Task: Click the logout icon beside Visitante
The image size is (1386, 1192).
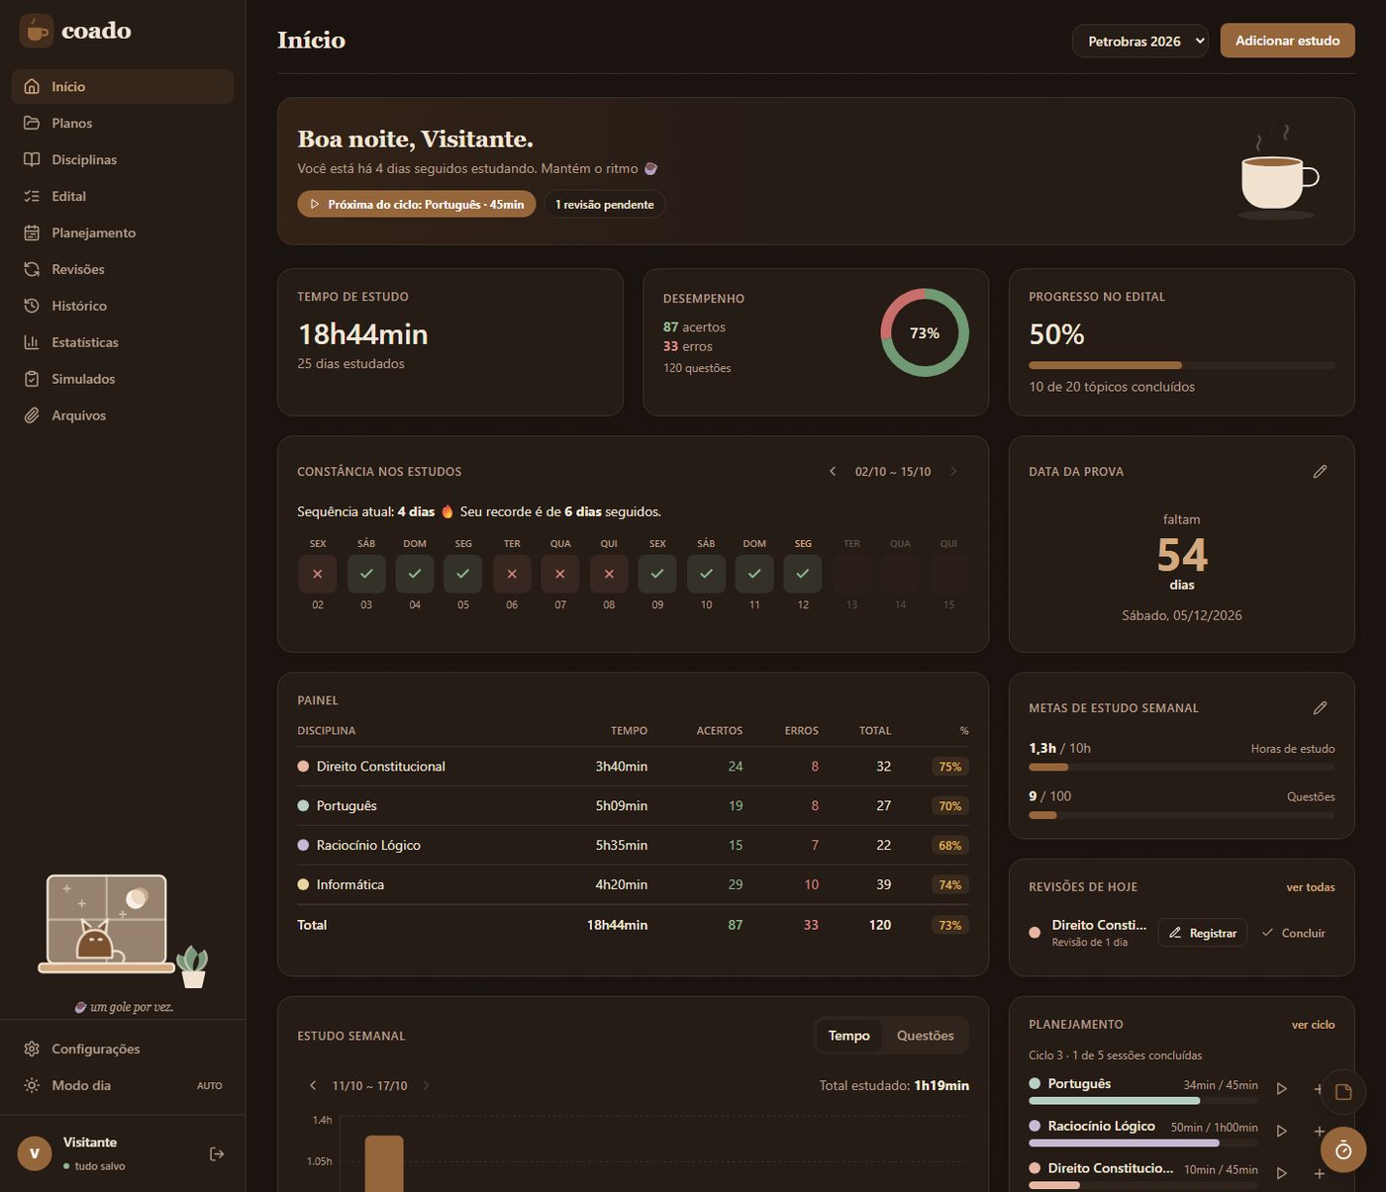Action: click(x=217, y=1153)
